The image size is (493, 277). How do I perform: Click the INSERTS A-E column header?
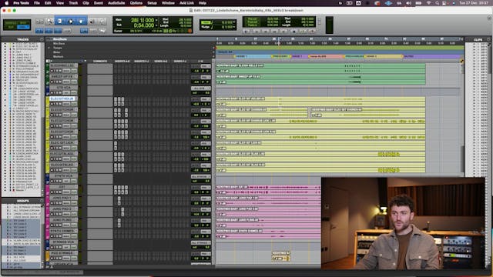(x=122, y=62)
